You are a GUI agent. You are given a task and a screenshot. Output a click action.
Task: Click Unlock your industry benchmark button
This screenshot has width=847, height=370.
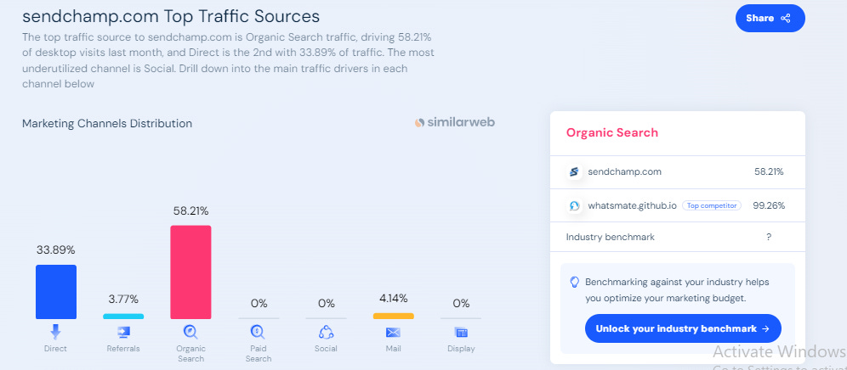(683, 328)
